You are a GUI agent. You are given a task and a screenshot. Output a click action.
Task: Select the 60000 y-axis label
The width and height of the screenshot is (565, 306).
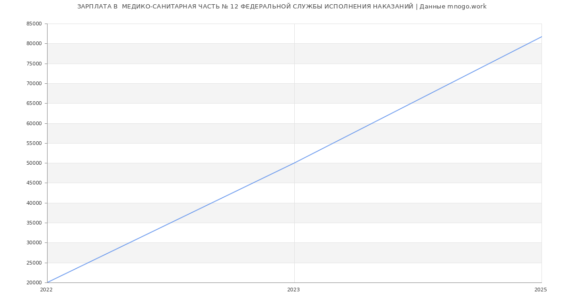click(x=34, y=123)
